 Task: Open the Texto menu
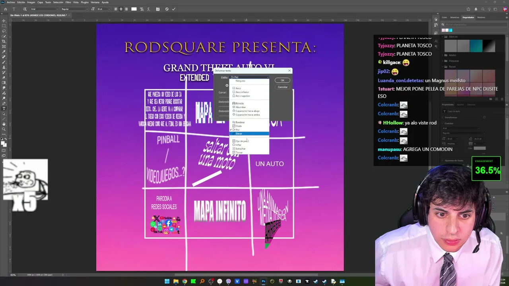click(x=49, y=2)
